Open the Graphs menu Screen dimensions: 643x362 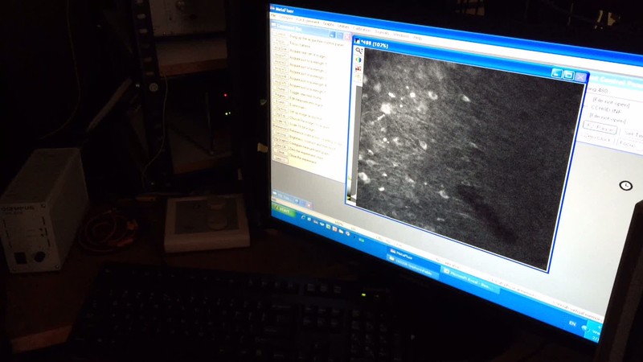pyautogui.click(x=328, y=25)
